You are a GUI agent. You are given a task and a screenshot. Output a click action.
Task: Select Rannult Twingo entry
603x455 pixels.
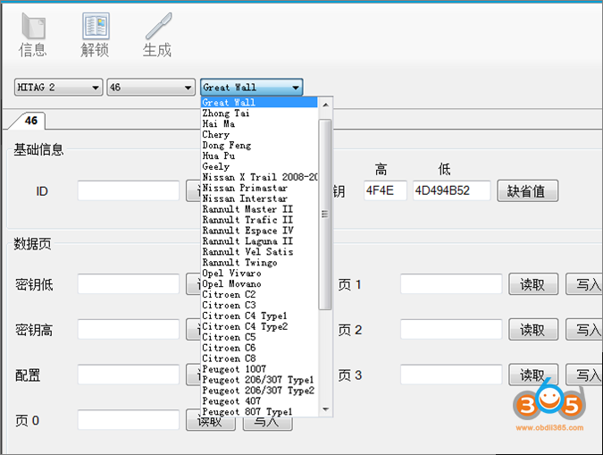point(259,263)
